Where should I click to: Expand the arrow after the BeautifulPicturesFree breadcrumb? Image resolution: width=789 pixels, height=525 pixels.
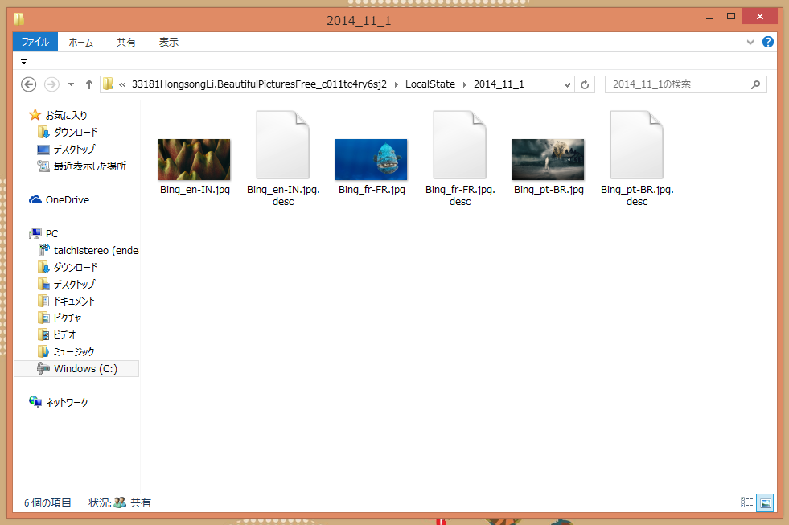click(396, 84)
